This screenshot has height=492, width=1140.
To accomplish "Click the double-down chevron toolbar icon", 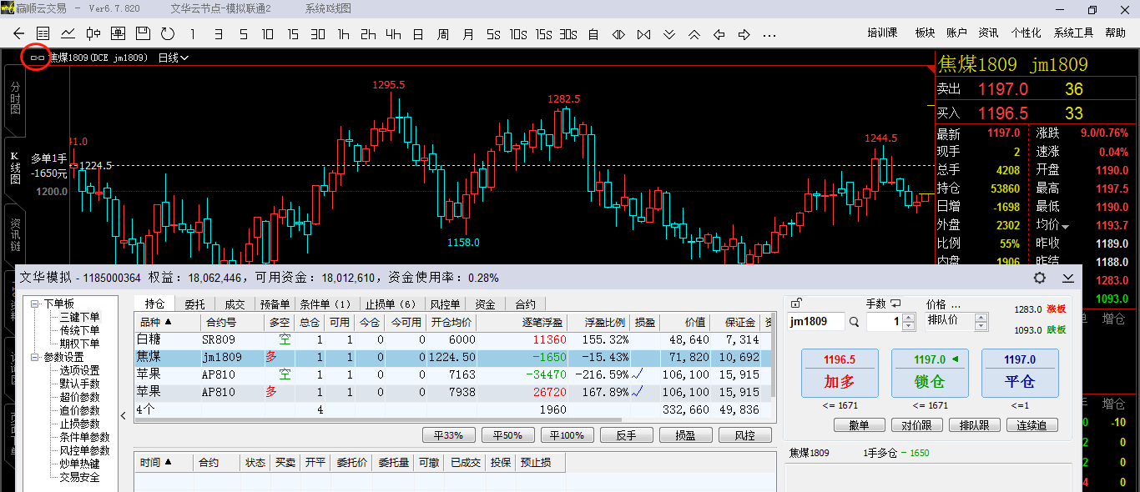I will [669, 34].
